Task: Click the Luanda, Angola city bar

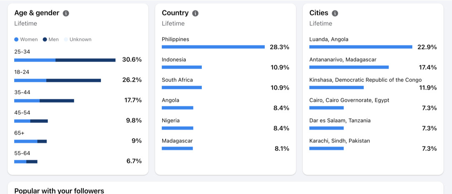Action: 361,47
